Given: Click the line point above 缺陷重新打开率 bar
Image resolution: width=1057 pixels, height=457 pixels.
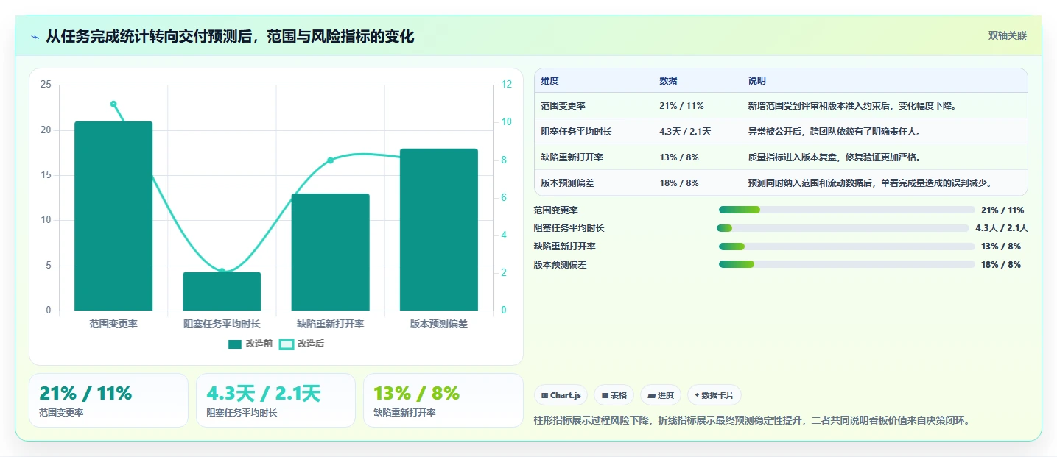Looking at the screenshot, I should point(330,160).
